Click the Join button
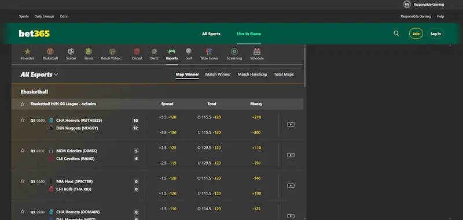Viewport: 463px width, 220px height. 416,34
